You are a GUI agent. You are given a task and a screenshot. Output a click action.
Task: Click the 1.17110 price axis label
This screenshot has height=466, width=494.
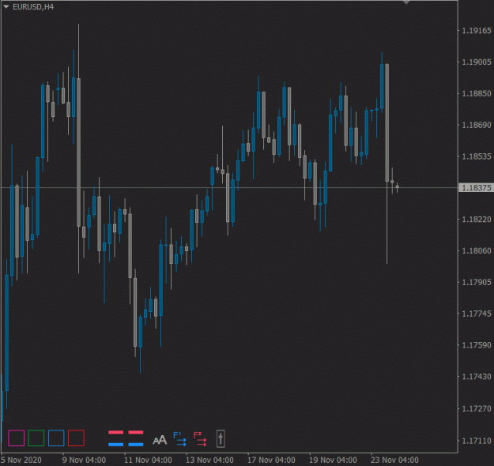[477, 441]
